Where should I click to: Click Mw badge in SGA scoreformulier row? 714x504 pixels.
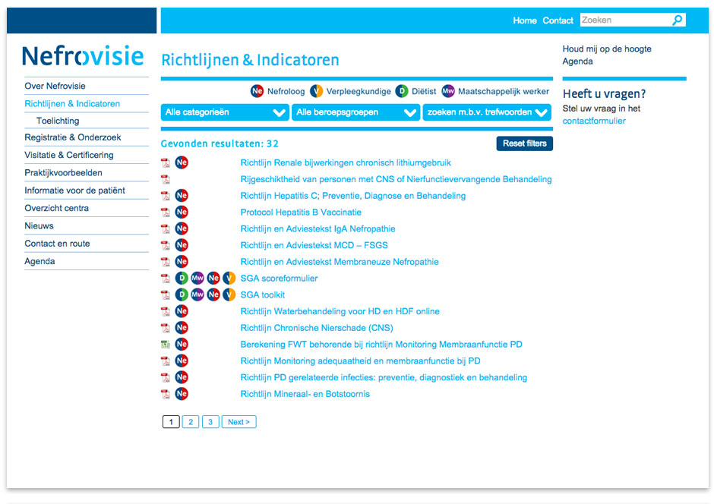pos(197,278)
